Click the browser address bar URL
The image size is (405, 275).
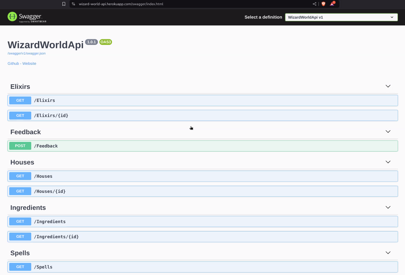pyautogui.click(x=121, y=4)
